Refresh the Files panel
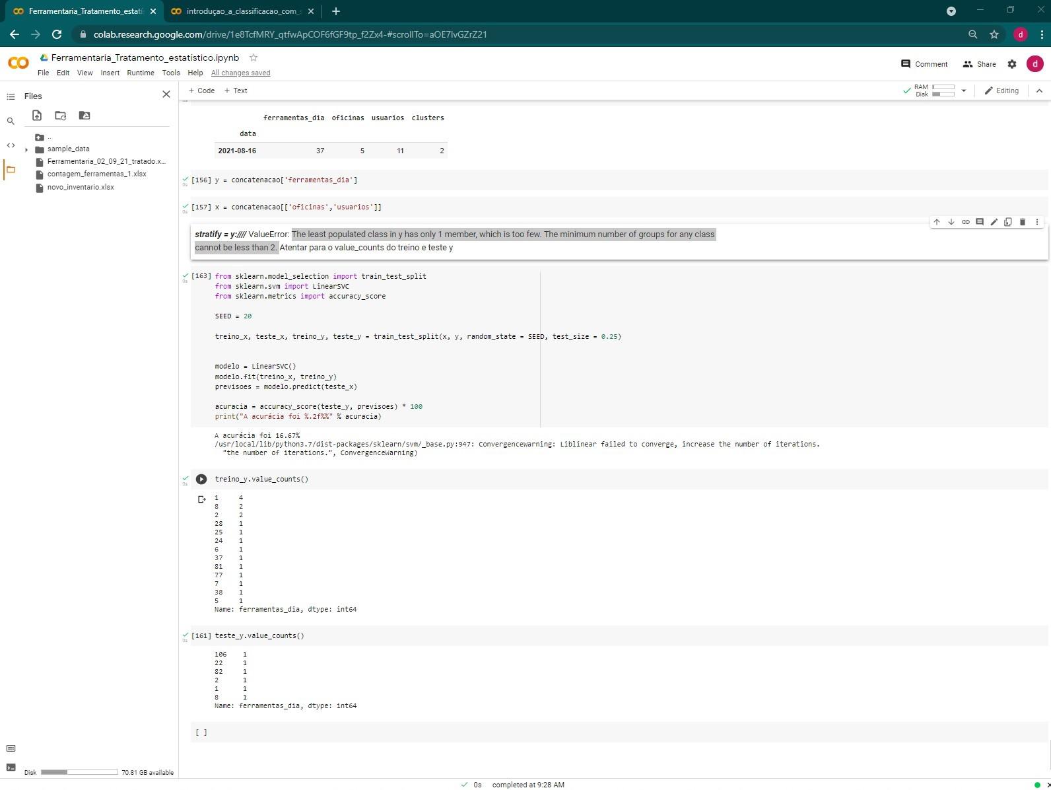Screen dimensions: 1051x790 (61, 116)
